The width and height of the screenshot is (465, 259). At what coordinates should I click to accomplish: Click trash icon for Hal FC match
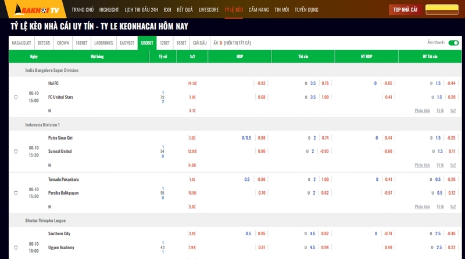coord(16,97)
